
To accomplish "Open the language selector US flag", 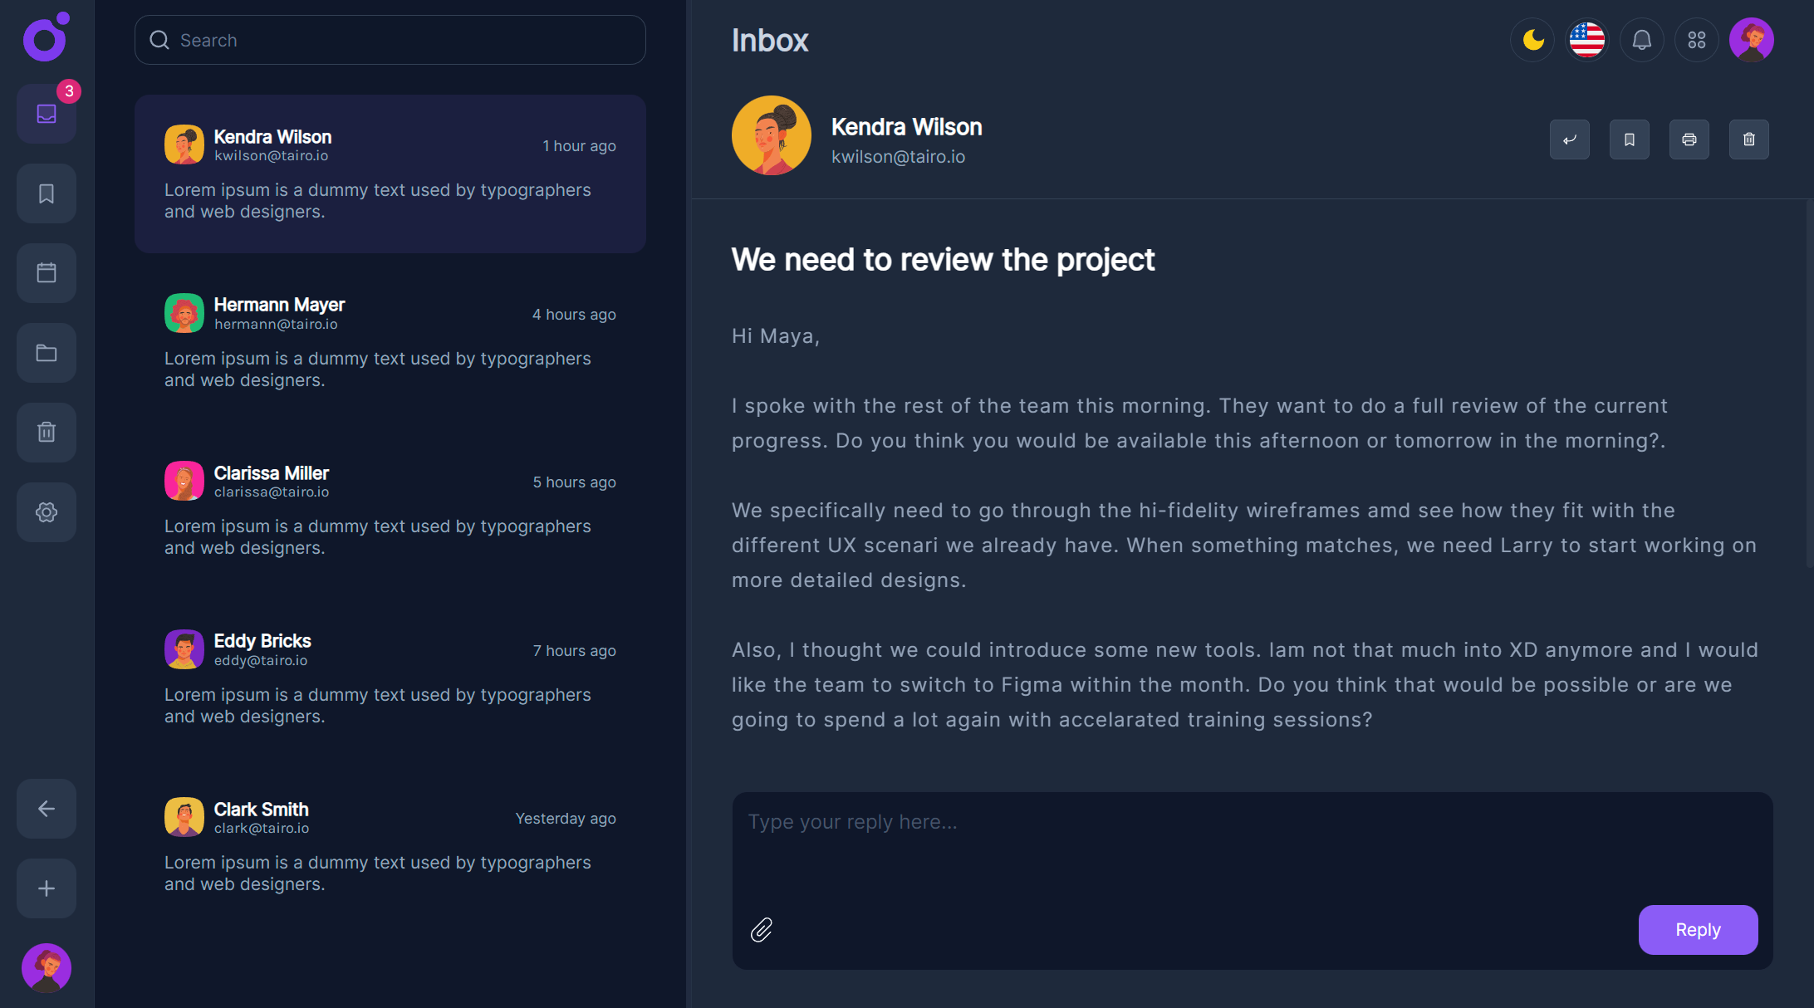I will (x=1586, y=40).
